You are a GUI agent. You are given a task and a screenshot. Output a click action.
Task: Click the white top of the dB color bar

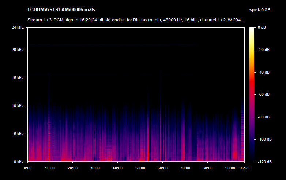(x=252, y=29)
